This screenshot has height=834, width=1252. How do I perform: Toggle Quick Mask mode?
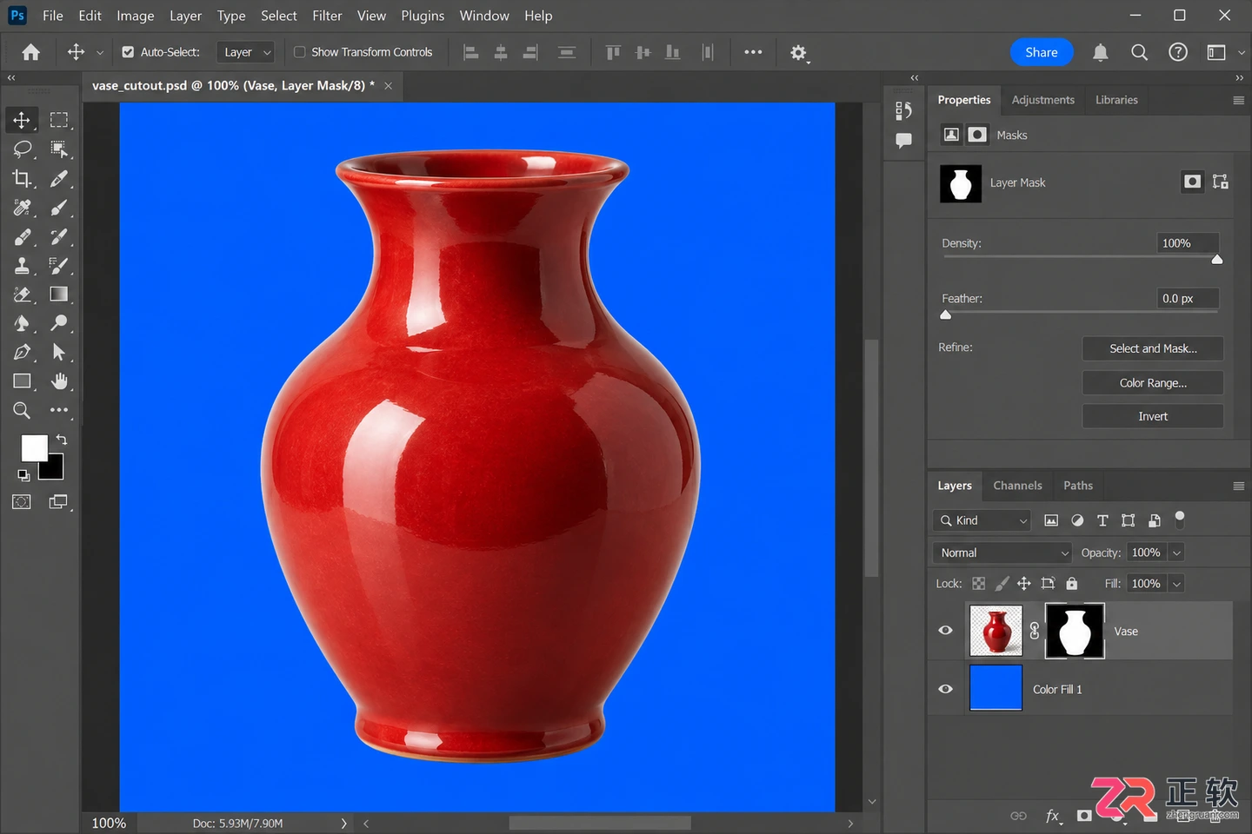(22, 502)
